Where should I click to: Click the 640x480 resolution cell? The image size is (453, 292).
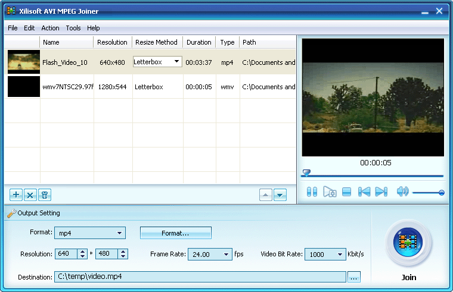coord(113,62)
